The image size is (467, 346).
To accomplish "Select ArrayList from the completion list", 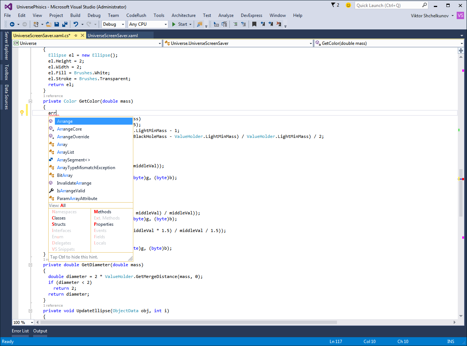I will (66, 152).
